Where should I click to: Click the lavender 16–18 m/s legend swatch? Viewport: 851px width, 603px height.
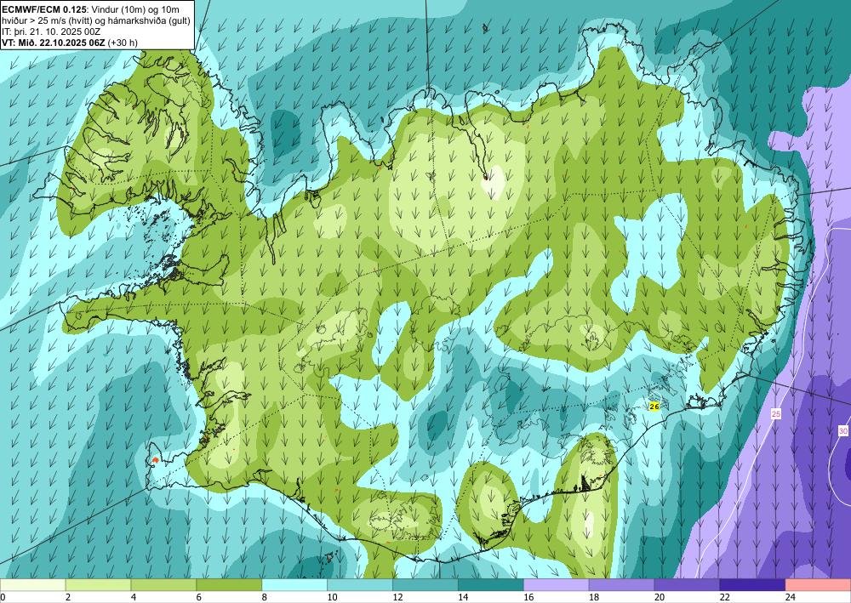pos(557,585)
